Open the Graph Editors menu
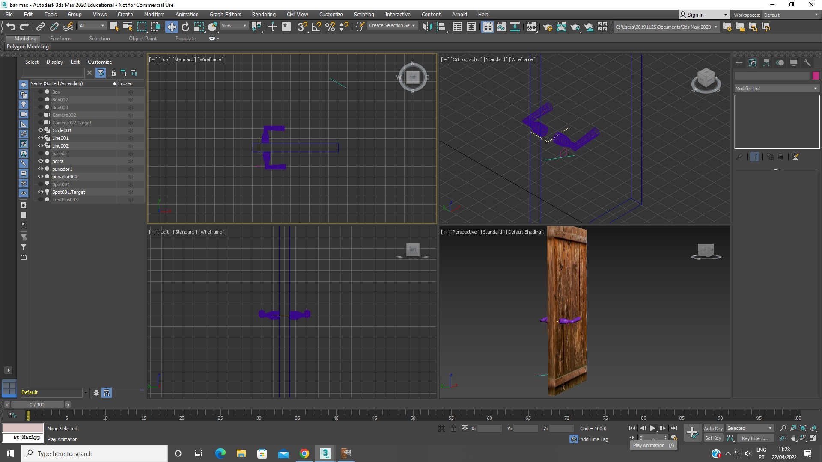 point(225,15)
